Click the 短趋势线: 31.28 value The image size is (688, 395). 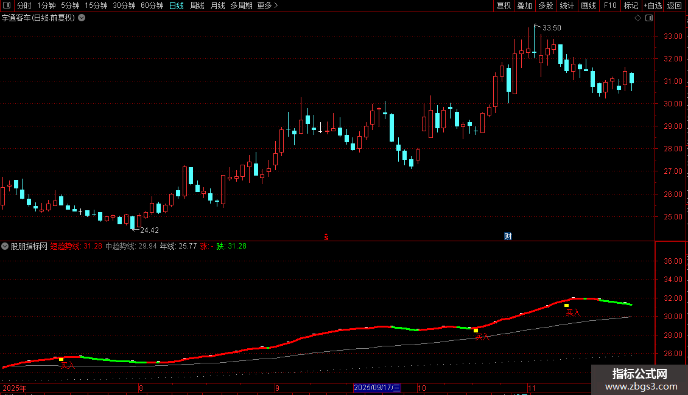point(76,247)
